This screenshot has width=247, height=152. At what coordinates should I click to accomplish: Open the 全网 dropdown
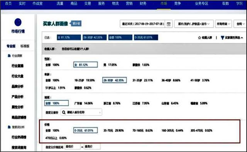pyautogui.click(x=240, y=24)
